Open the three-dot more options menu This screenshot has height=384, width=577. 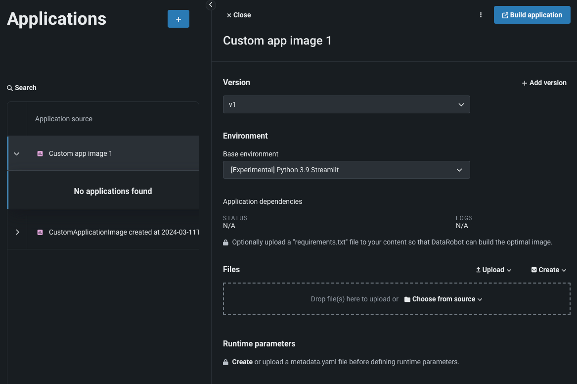point(481,15)
